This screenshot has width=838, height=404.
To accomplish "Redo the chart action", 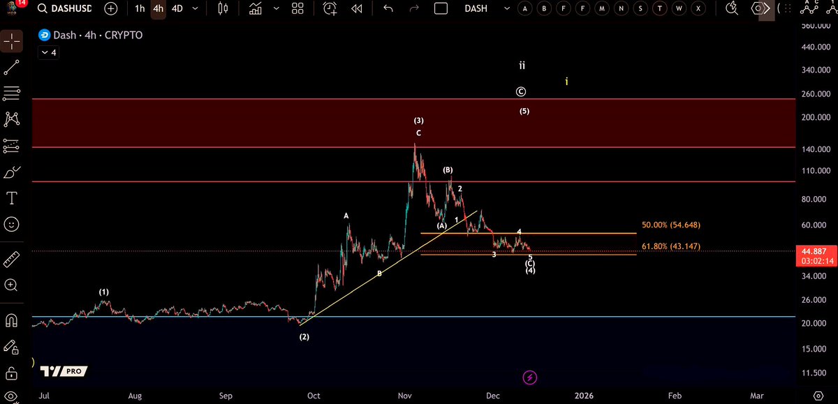I will (x=414, y=9).
